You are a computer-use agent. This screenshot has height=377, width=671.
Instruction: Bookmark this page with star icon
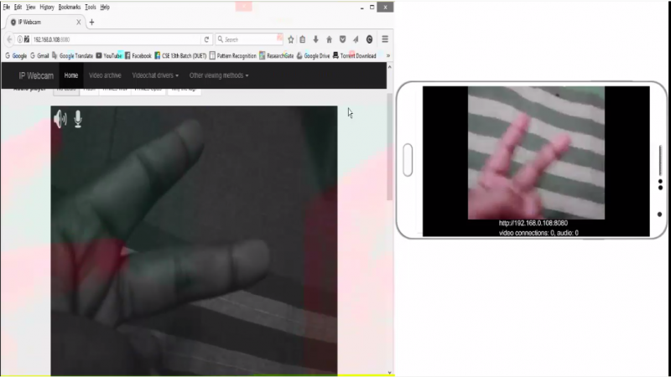pos(291,39)
